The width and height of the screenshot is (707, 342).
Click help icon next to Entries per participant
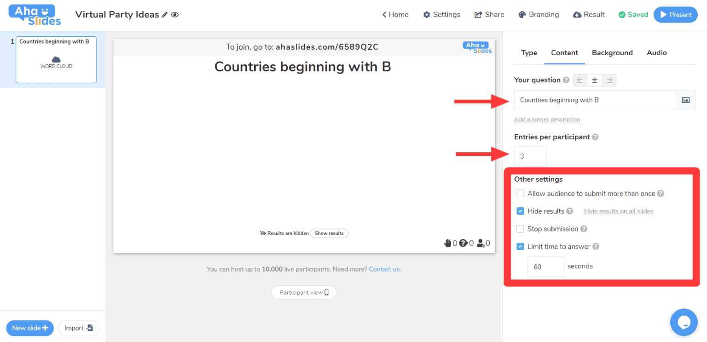pyautogui.click(x=595, y=137)
